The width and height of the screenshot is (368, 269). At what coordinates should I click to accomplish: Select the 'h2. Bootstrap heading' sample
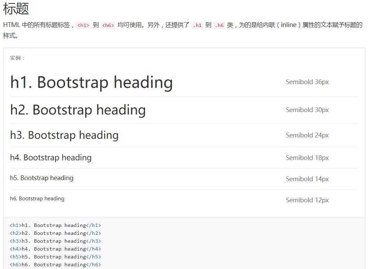(x=78, y=110)
